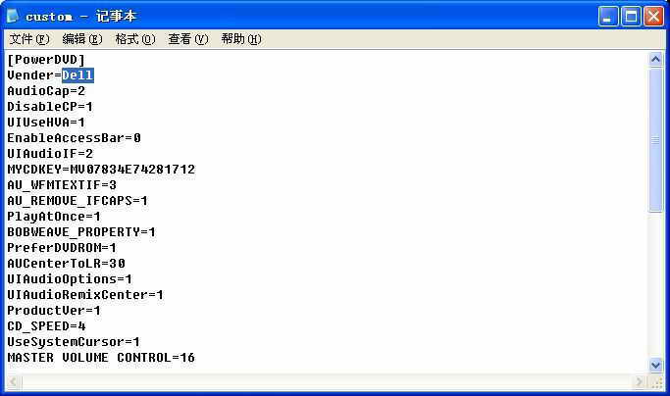Screen dimensions: 670x396
Task: Click the horizontal scrollbar right arrow
Action: point(640,381)
